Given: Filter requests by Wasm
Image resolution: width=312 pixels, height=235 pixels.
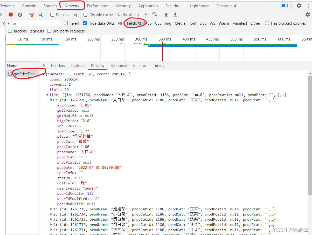Looking at the screenshot, I should (224, 23).
